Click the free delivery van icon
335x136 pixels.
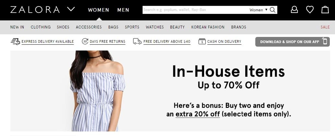coord(137,41)
